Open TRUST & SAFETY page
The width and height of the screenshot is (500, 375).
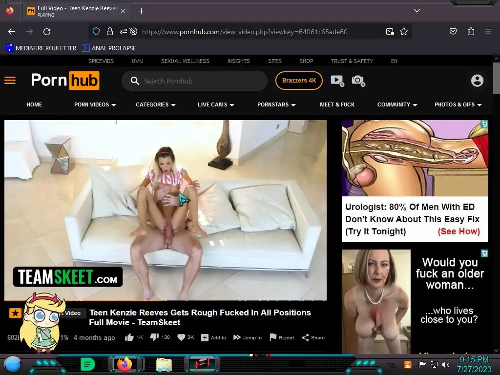click(x=352, y=61)
